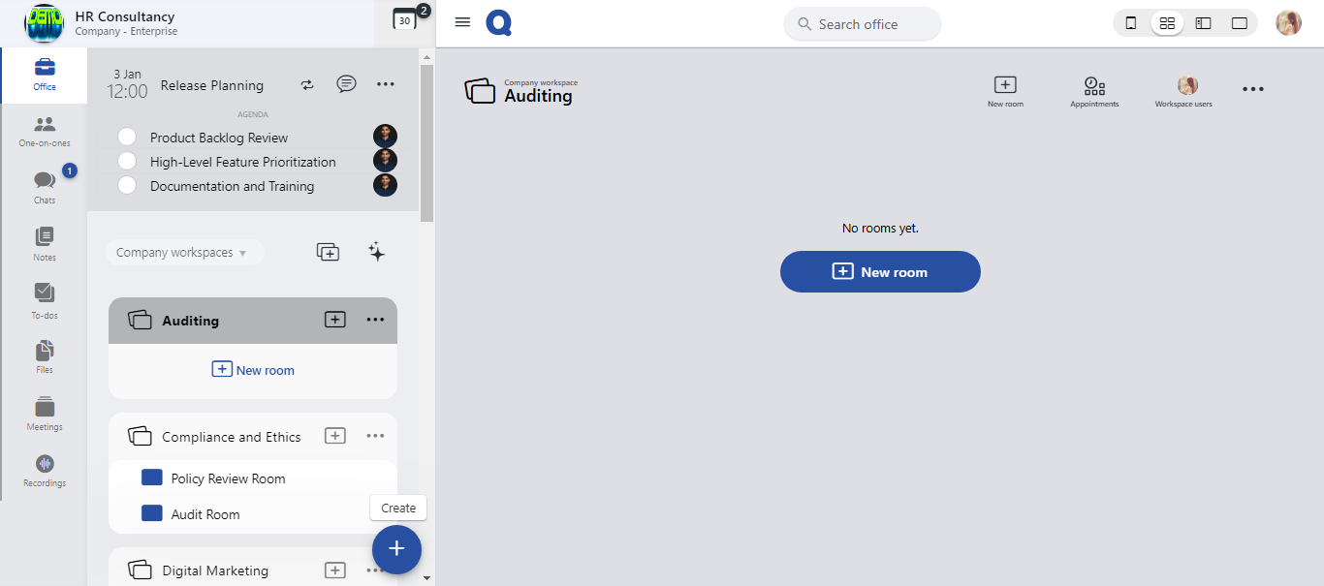Add room to Compliance and Ethics workspace
1324x586 pixels.
click(x=334, y=436)
